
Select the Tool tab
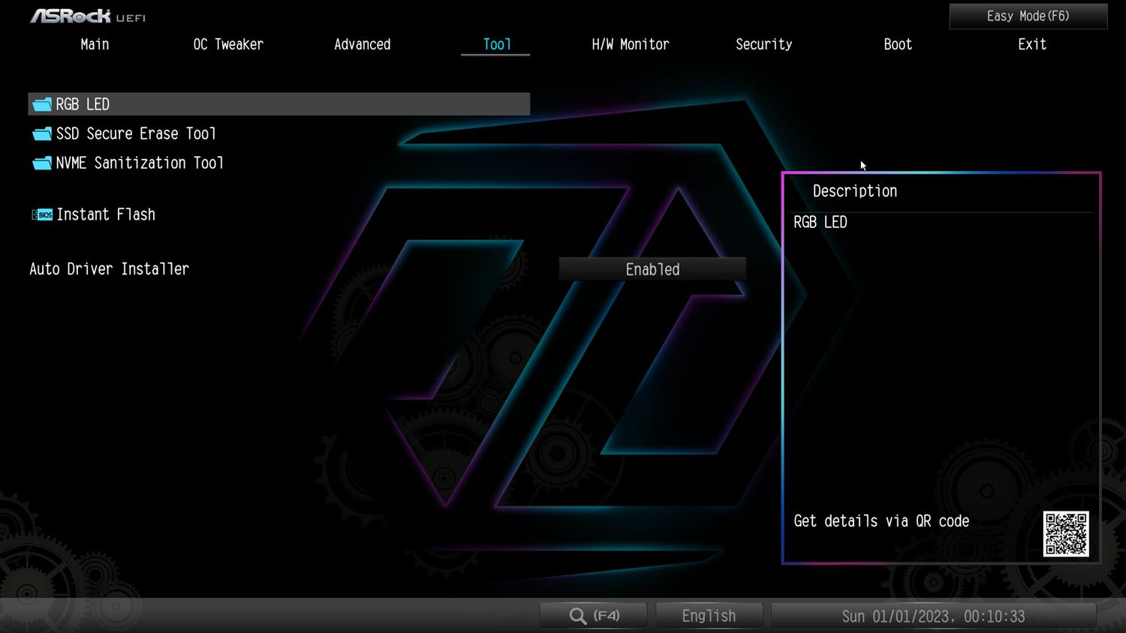(x=496, y=44)
